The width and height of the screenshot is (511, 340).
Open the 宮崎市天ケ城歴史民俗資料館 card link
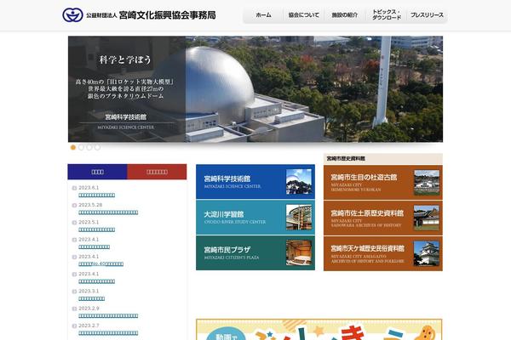click(x=383, y=253)
